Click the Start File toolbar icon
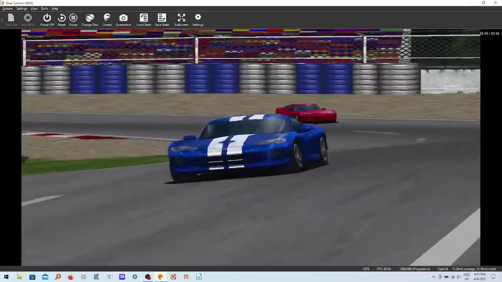502x282 pixels. click(11, 20)
